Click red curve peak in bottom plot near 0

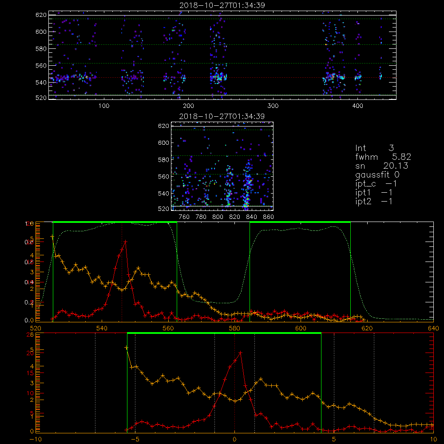[240, 353]
